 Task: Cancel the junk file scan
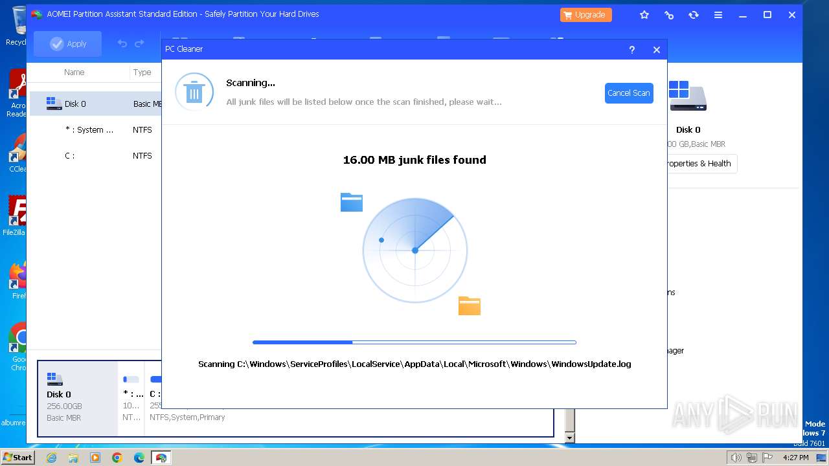click(x=629, y=93)
